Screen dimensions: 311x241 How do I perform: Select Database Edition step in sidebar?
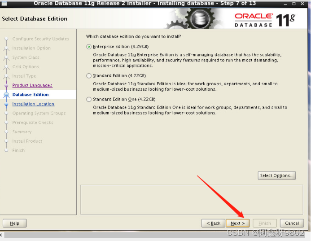[x=31, y=95]
